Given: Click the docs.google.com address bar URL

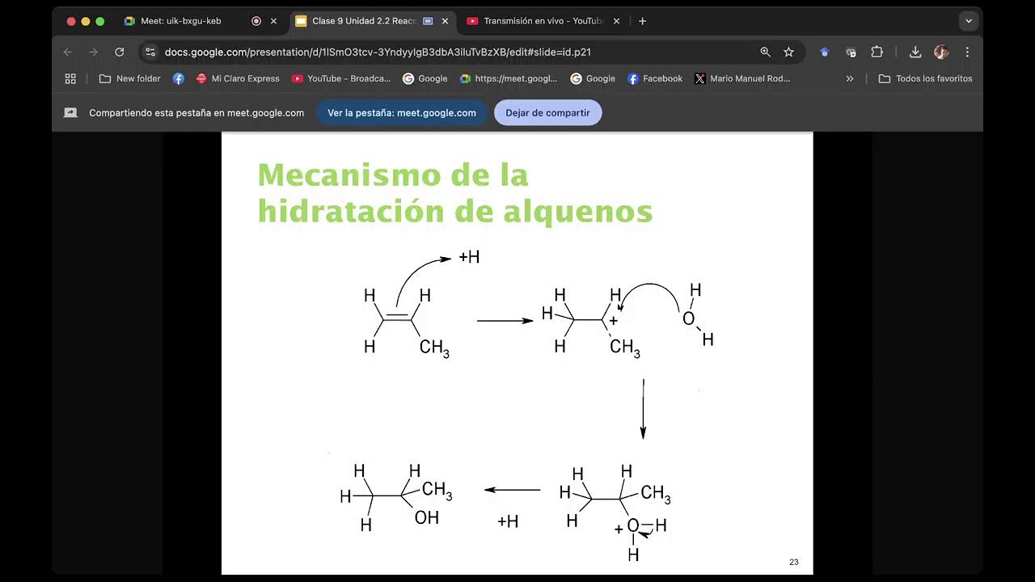Looking at the screenshot, I should click(x=378, y=52).
